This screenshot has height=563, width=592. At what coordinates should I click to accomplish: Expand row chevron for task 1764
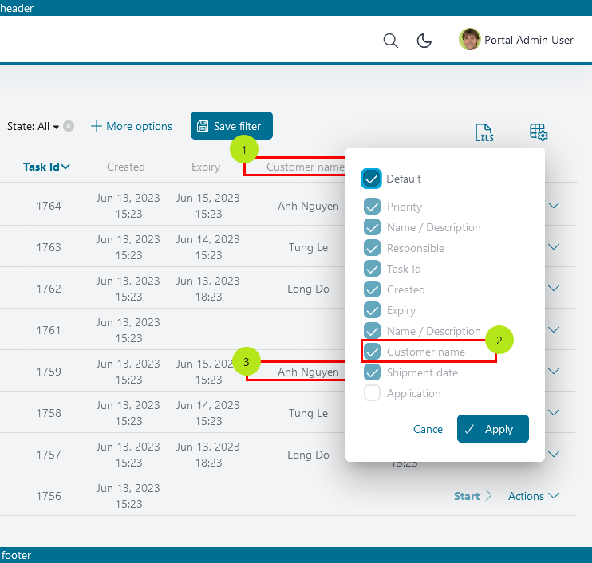[554, 206]
